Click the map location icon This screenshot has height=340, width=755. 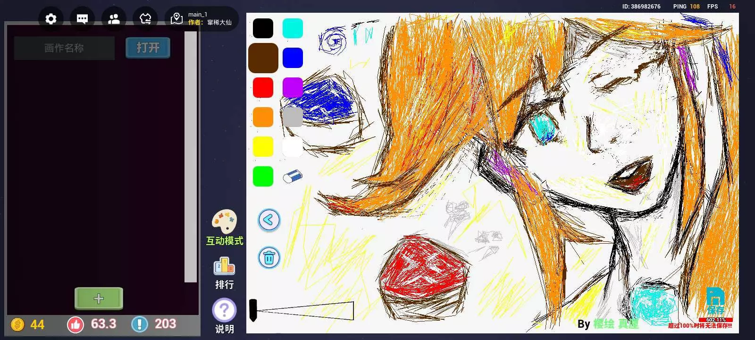tap(176, 19)
